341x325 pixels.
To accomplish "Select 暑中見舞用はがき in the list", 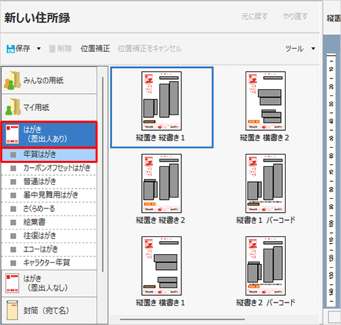I will tap(49, 195).
